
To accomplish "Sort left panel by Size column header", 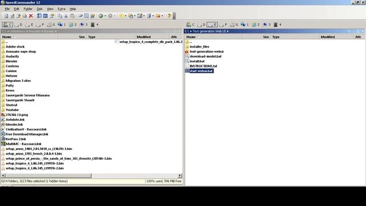I will tap(72, 37).
